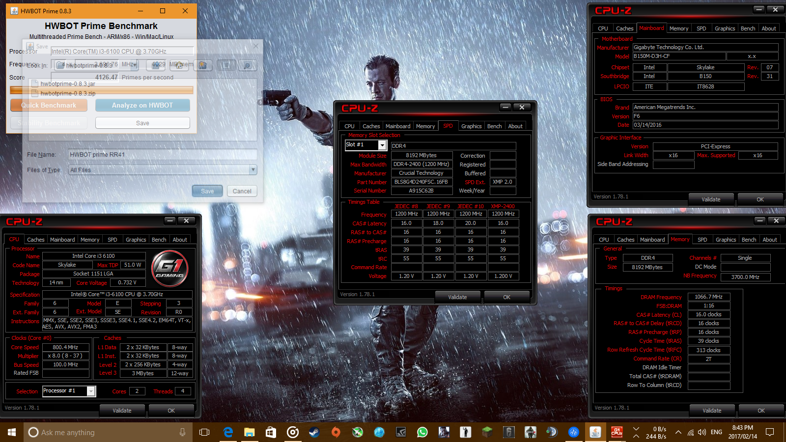Open SPD tab in the CPU-Z Mainboard window

point(702,28)
